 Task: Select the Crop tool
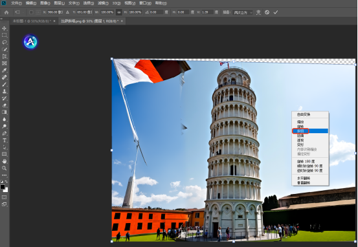tap(4, 56)
